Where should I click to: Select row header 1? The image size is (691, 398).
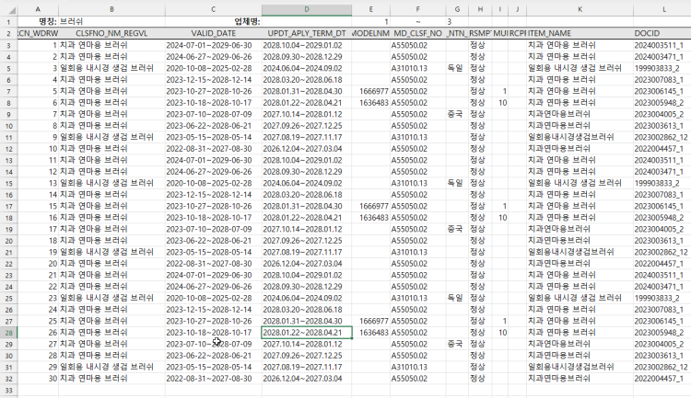point(9,21)
